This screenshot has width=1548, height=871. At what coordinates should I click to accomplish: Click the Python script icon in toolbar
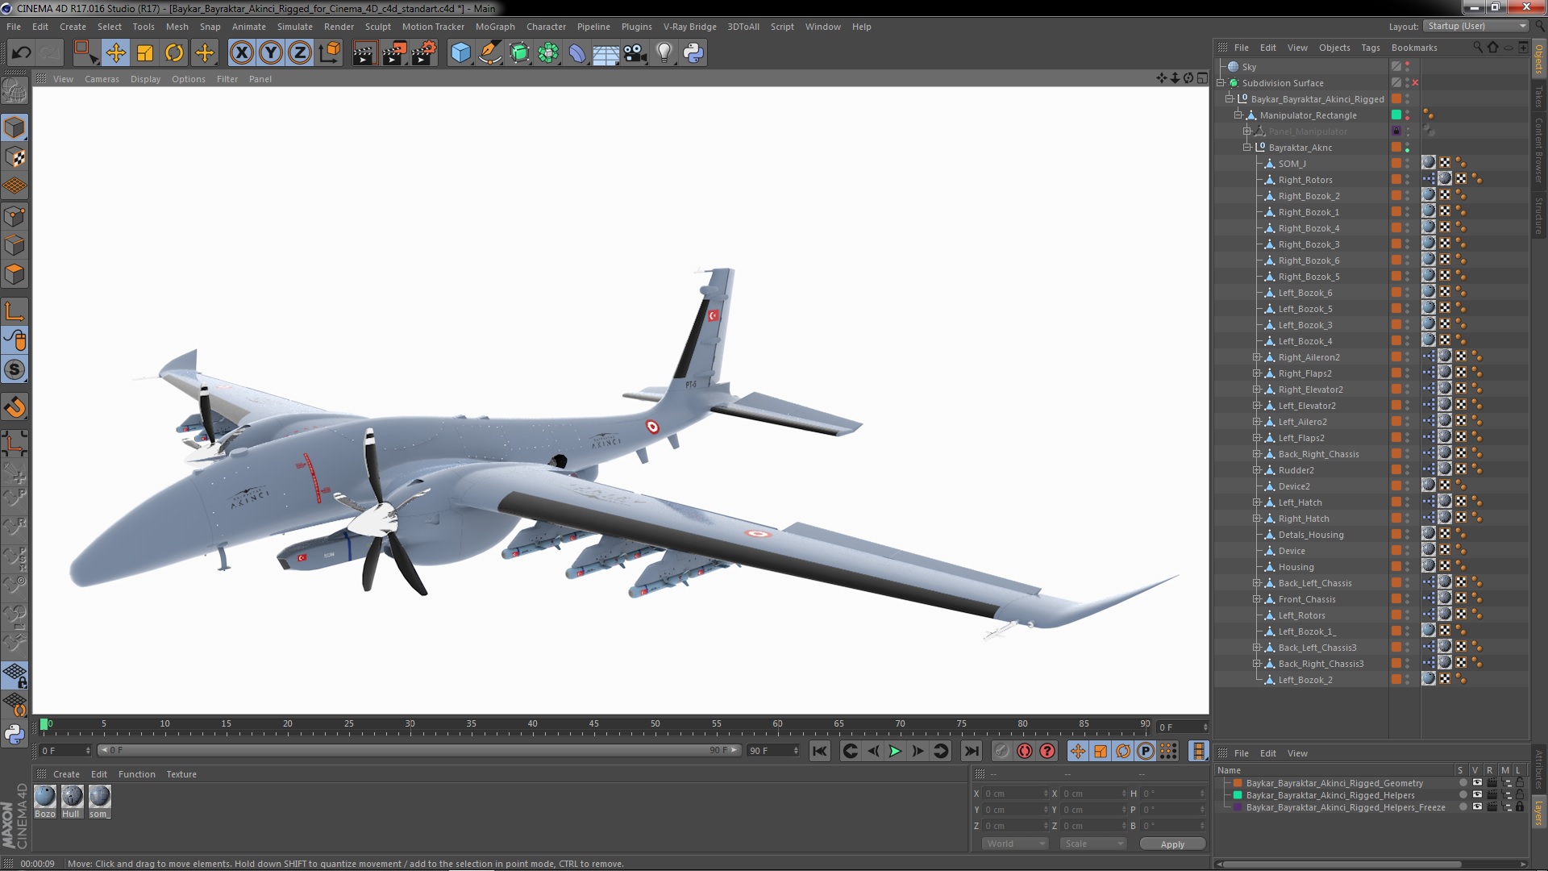coord(693,53)
